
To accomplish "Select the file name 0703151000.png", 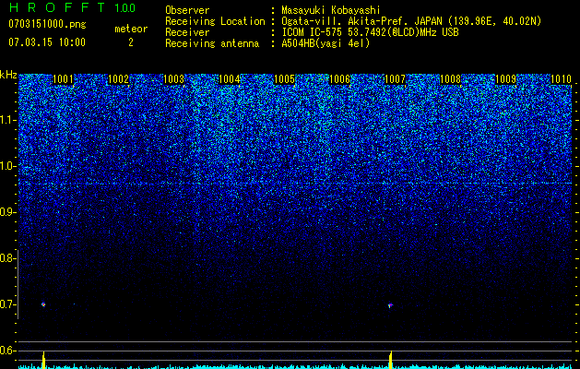I will pyautogui.click(x=47, y=24).
